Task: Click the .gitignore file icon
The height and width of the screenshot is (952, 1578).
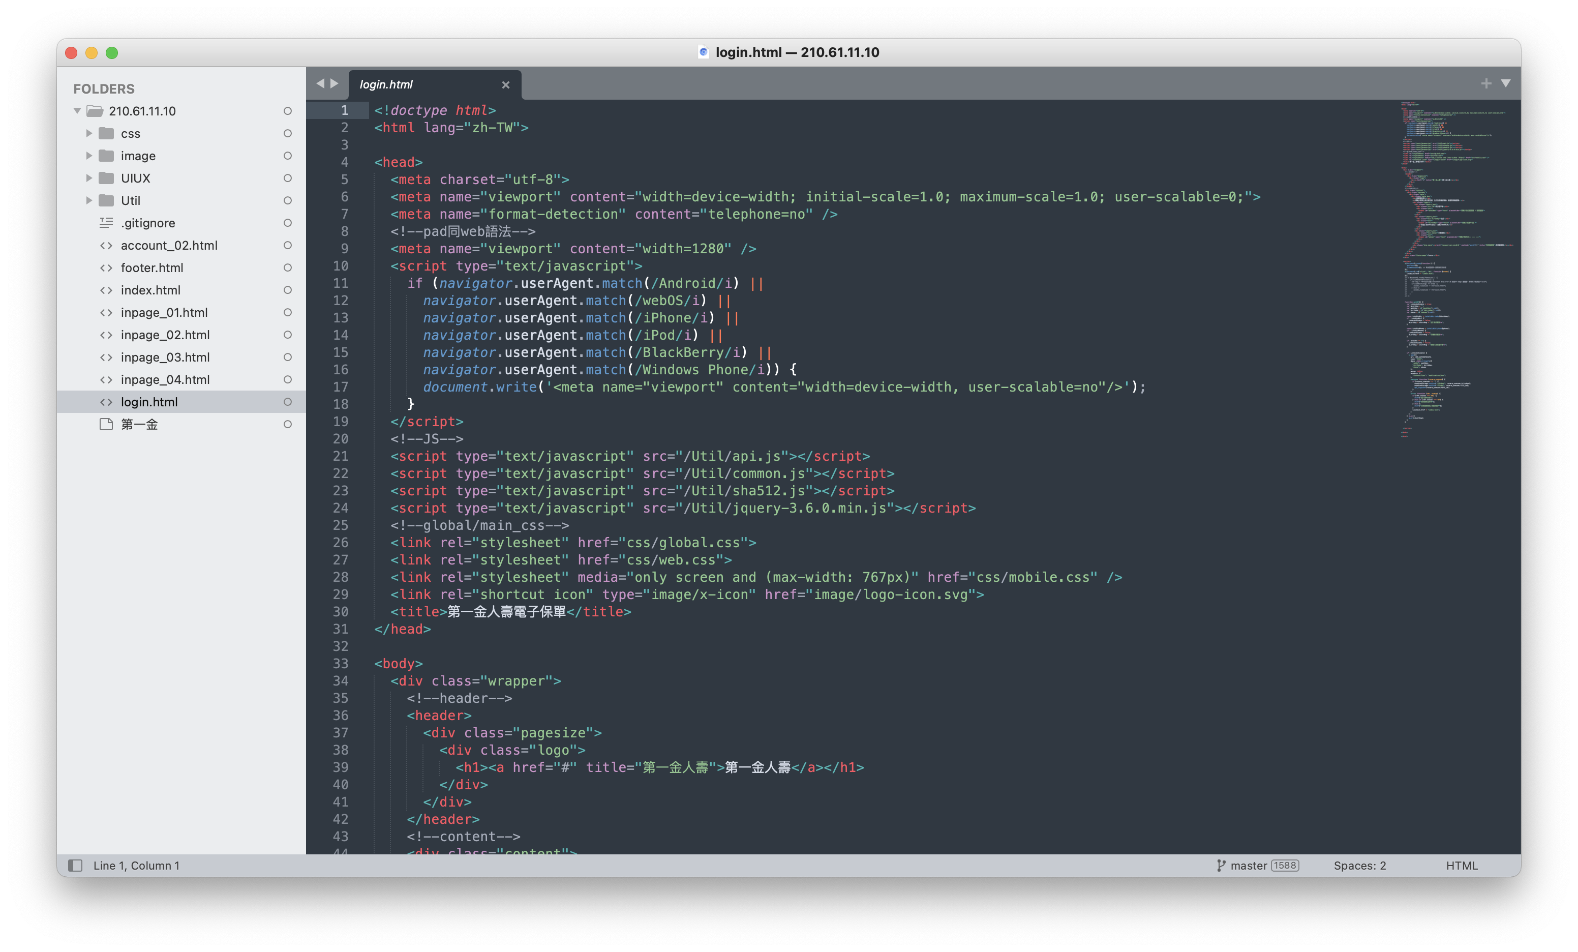Action: [x=106, y=223]
